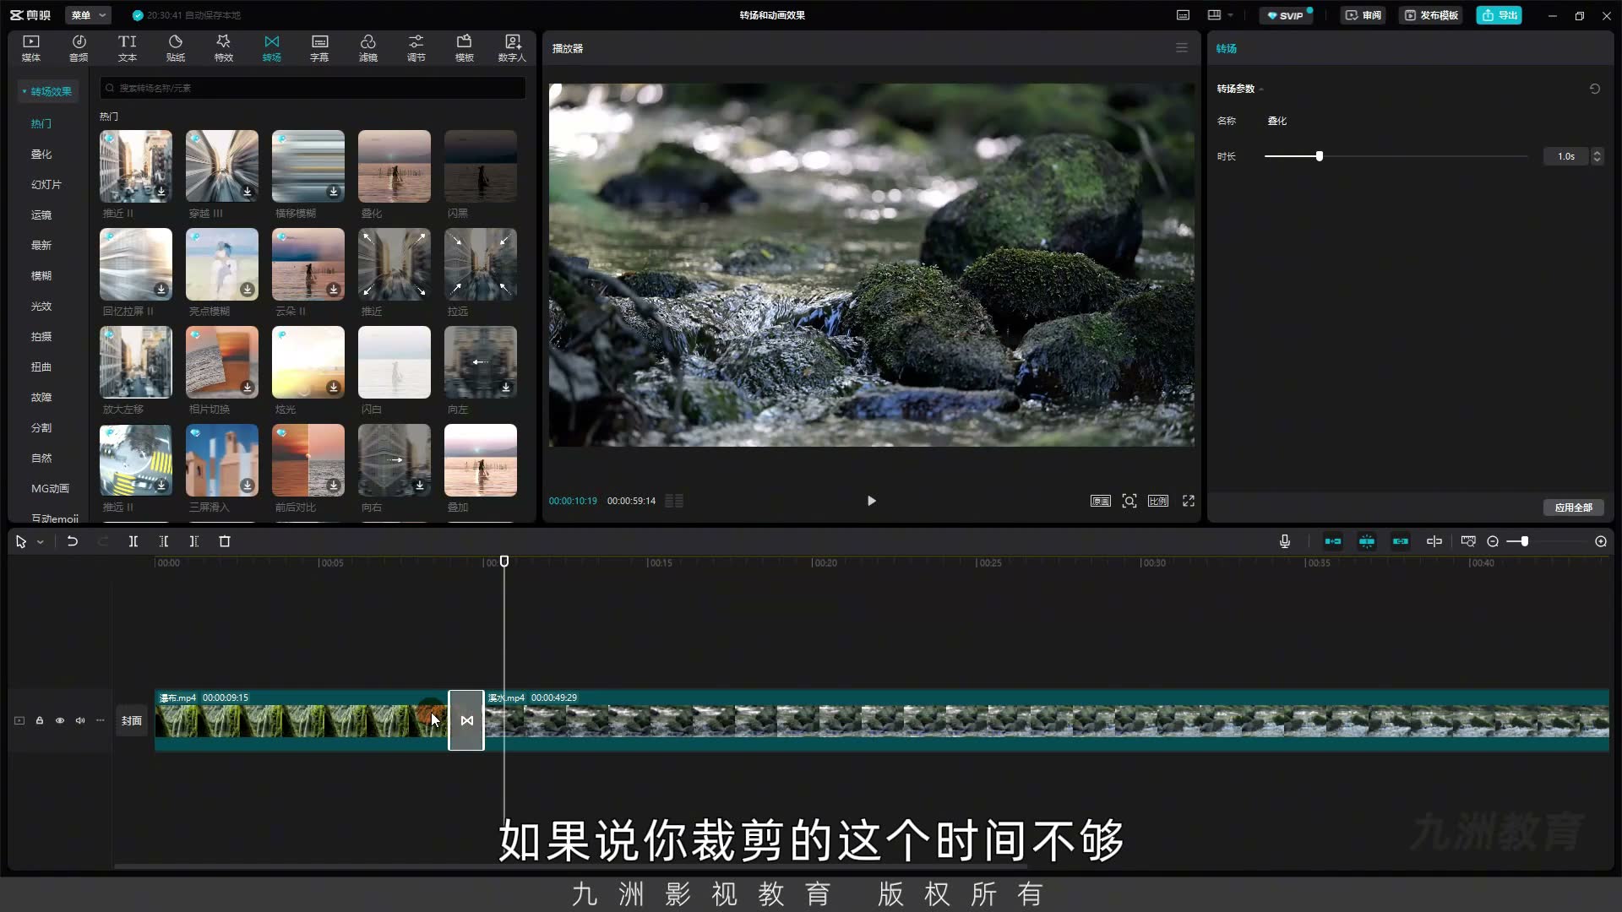Image resolution: width=1622 pixels, height=912 pixels.
Task: Expand the selection tool mode dropdown
Action: (x=40, y=542)
